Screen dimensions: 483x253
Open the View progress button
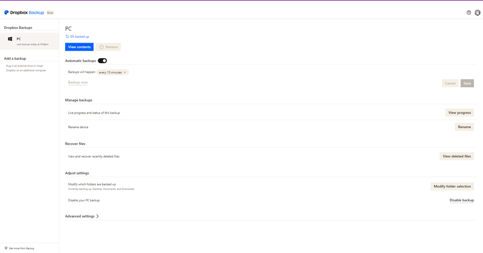(459, 112)
